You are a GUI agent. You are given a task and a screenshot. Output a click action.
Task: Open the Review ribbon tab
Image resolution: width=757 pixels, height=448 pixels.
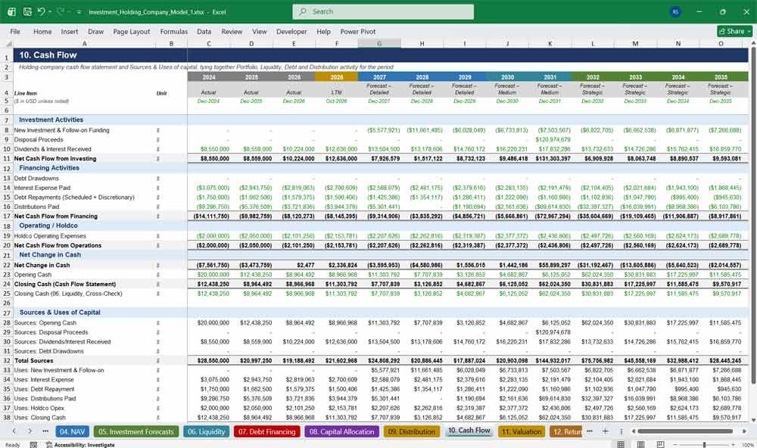tap(232, 31)
